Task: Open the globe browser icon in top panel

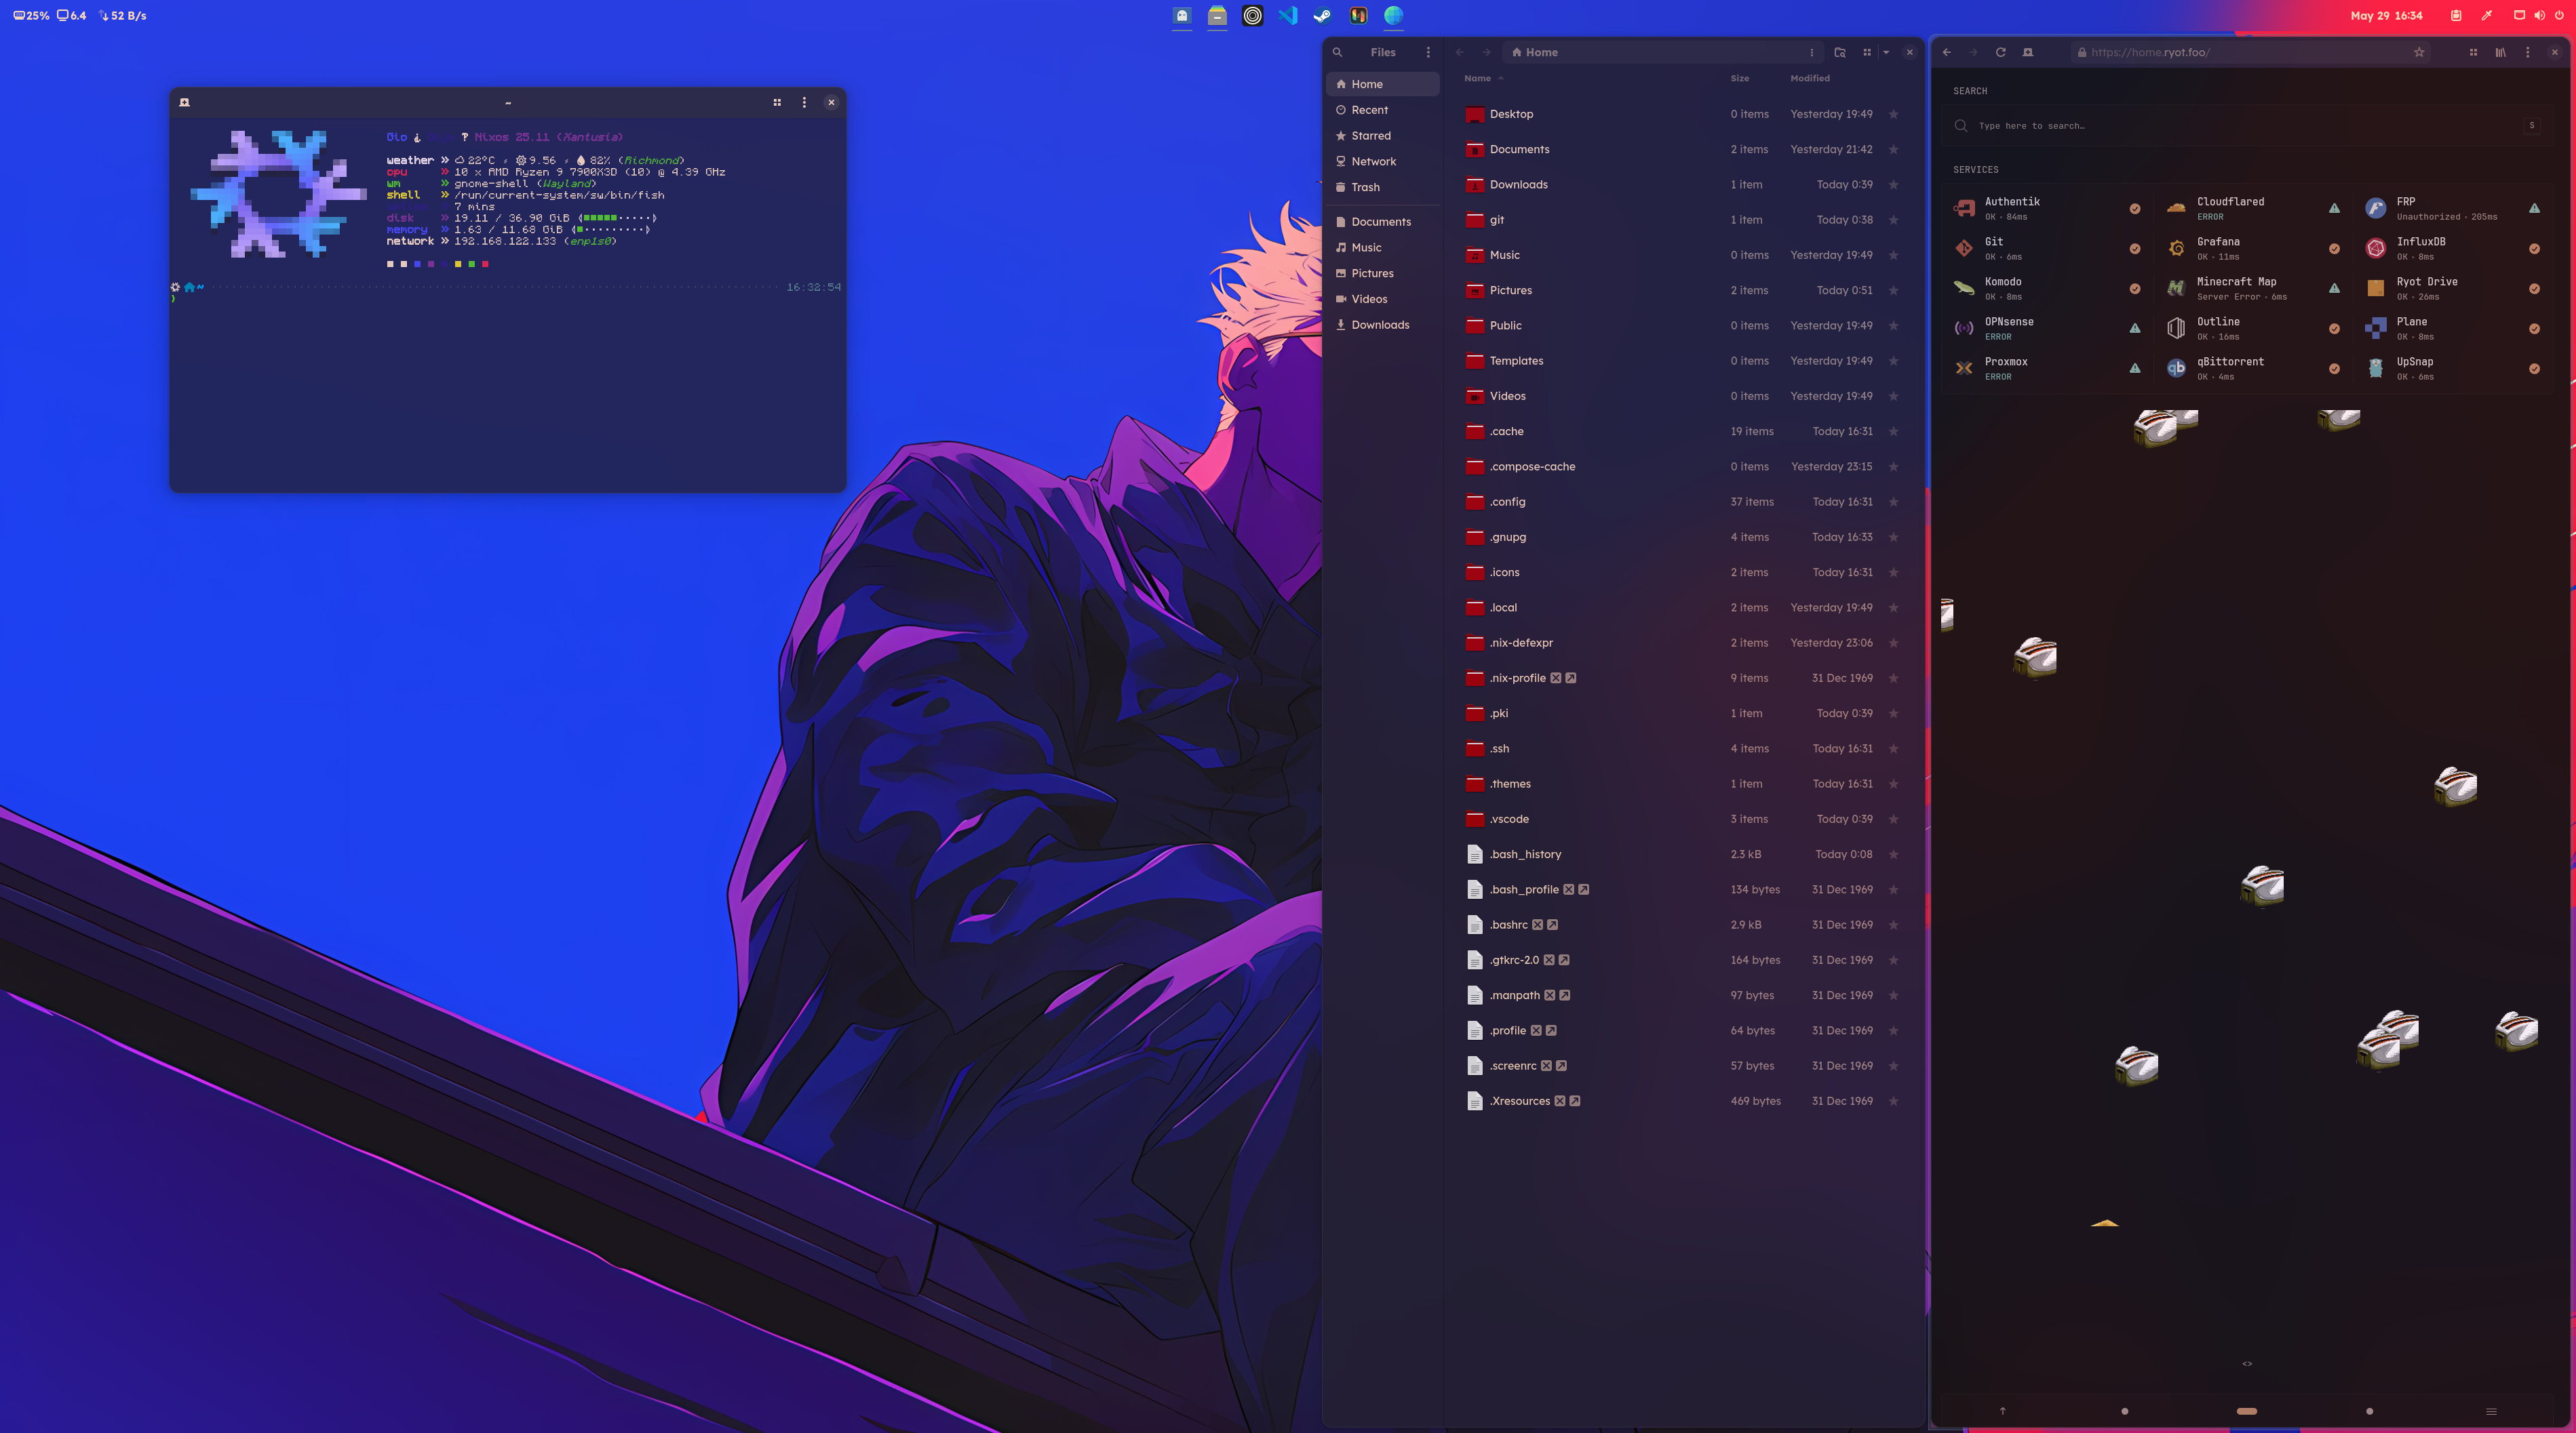Action: [1393, 15]
